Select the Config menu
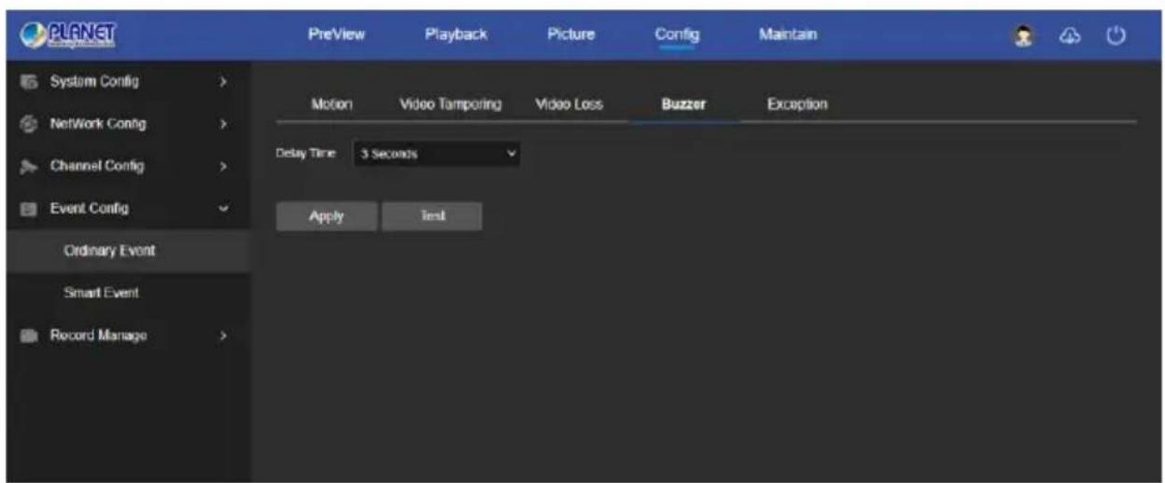 [678, 34]
